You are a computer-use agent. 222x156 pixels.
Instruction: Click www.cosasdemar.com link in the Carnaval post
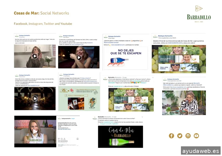77,44
